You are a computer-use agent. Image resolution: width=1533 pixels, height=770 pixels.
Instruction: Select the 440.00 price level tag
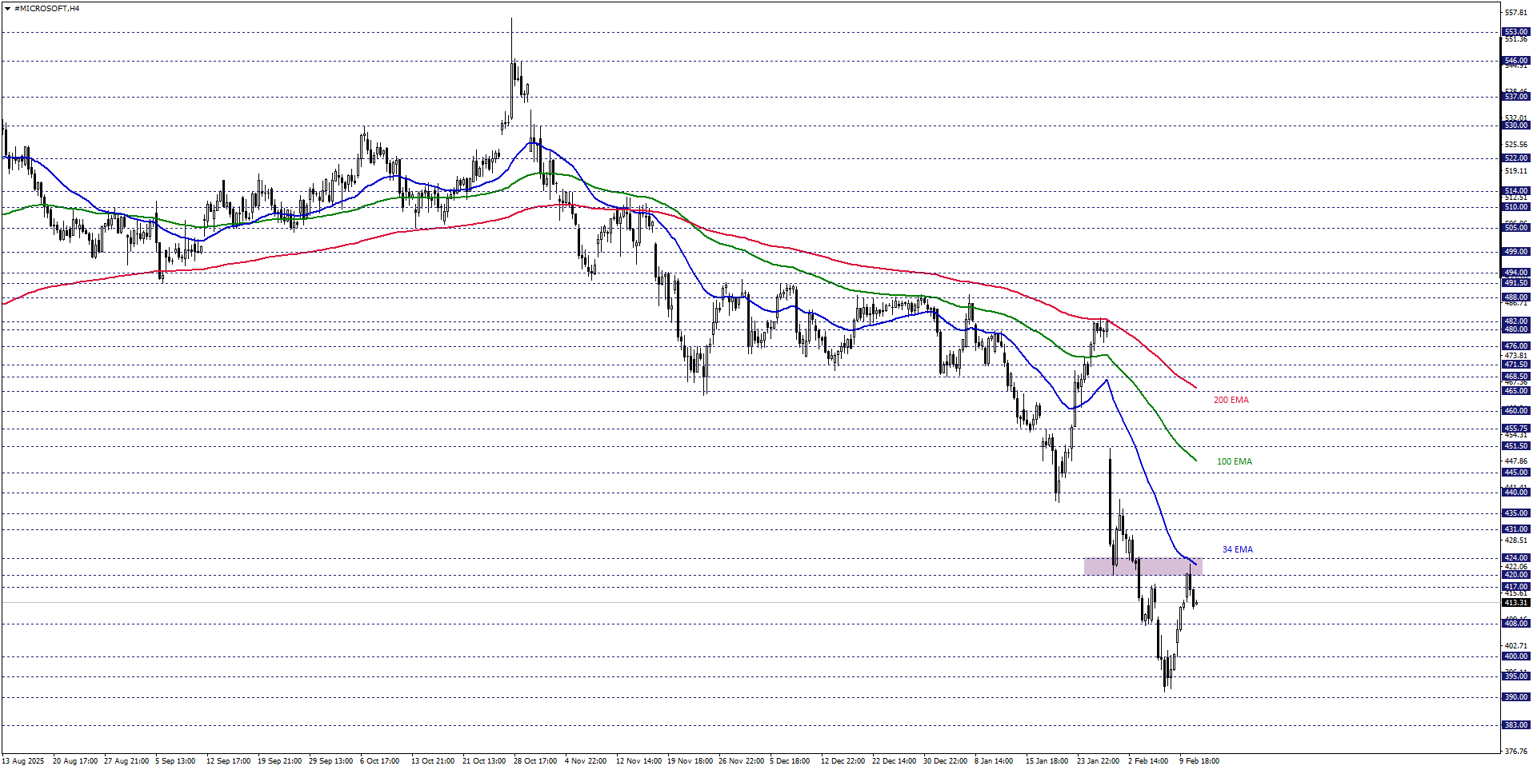(x=1515, y=493)
